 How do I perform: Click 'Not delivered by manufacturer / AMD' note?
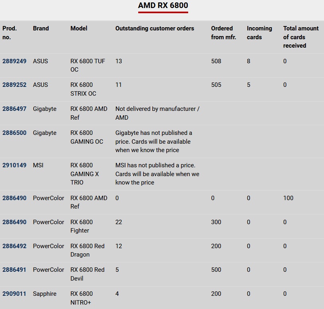pos(157,113)
